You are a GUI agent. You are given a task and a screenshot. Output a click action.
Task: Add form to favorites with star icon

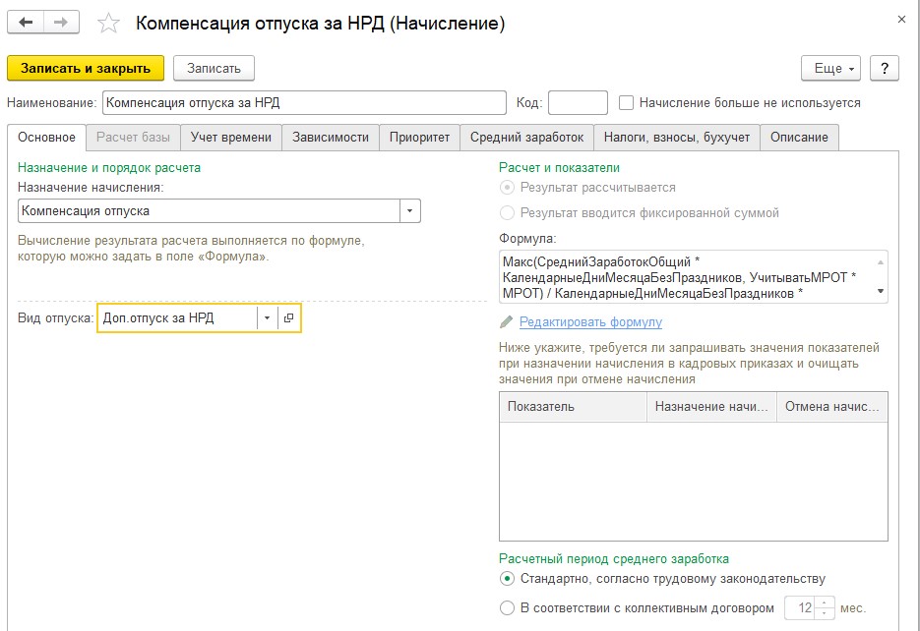(x=108, y=24)
